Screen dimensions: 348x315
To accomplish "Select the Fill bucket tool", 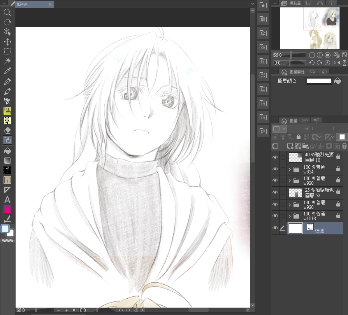I will tap(7, 151).
